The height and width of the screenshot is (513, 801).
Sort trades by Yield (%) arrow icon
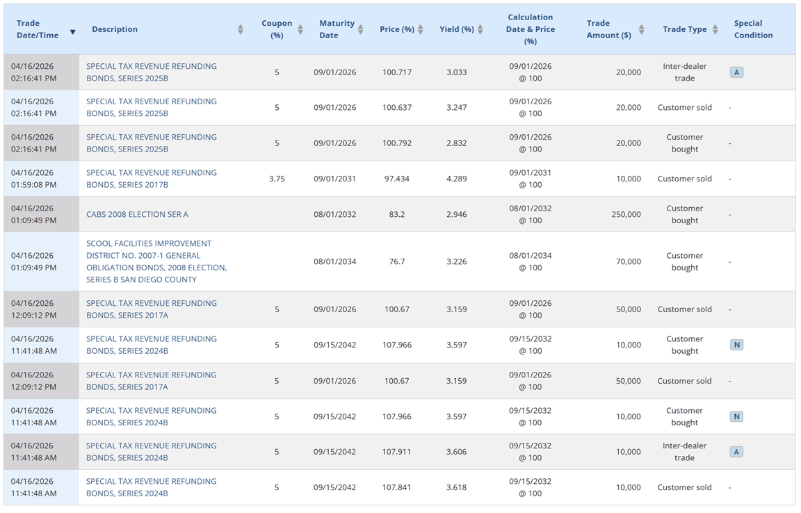tap(480, 29)
